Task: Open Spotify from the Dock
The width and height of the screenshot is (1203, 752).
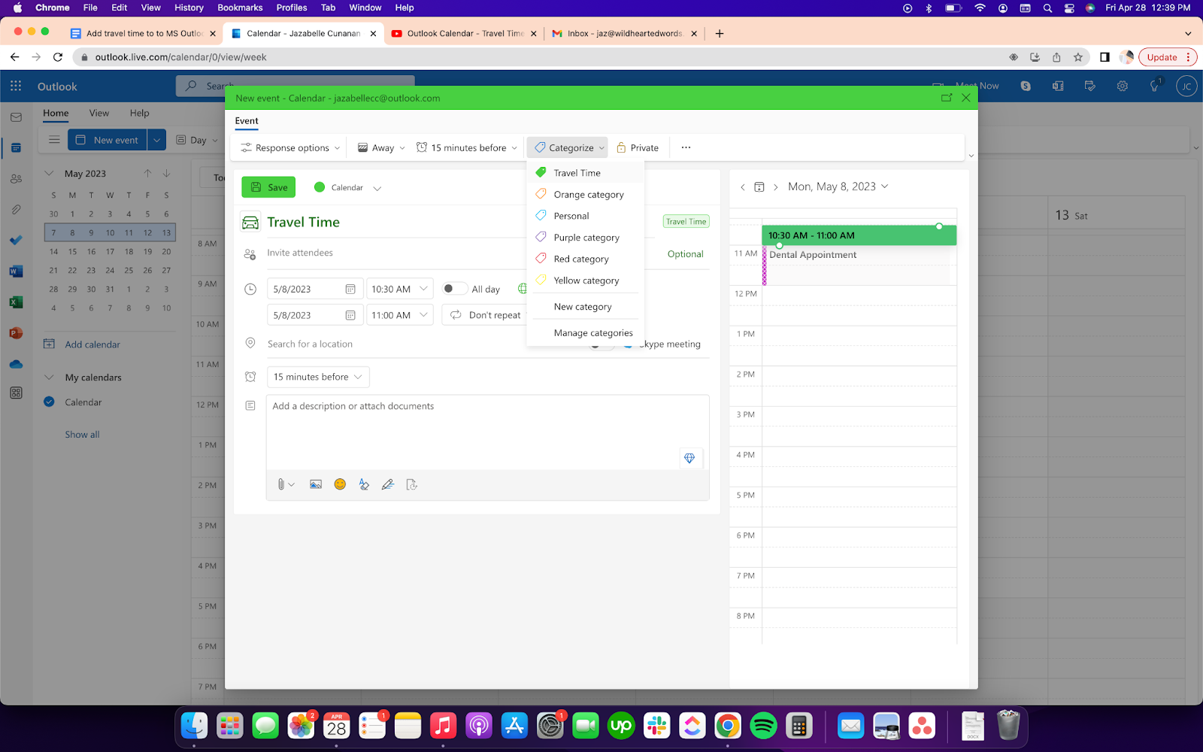Action: pos(763,726)
